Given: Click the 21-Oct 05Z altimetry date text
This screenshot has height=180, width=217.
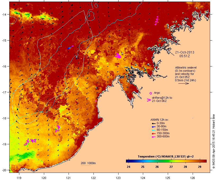Looking at the screenshot, I should 182,77.
